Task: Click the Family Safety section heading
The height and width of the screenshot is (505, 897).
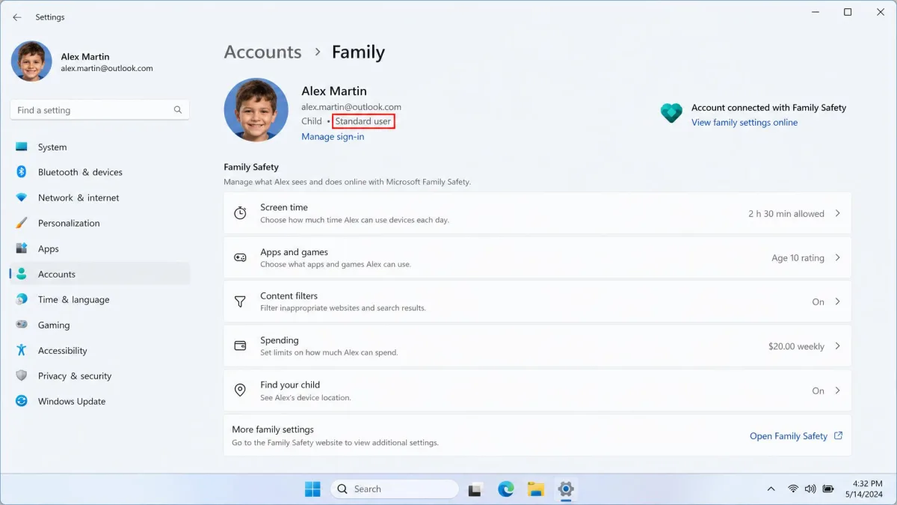Action: [x=251, y=167]
